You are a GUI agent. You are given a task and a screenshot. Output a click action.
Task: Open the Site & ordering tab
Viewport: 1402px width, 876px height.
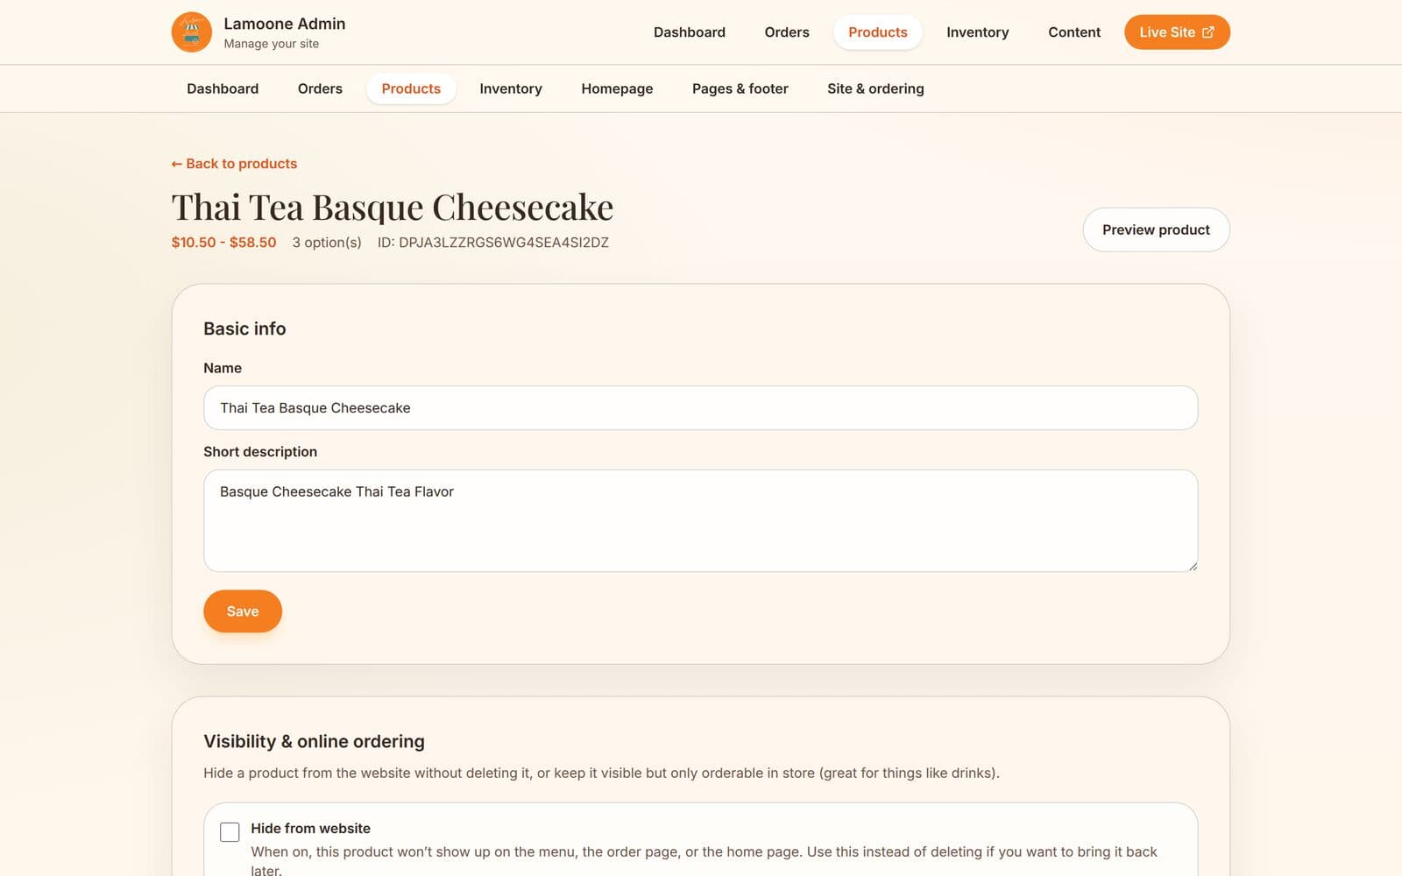(x=875, y=88)
